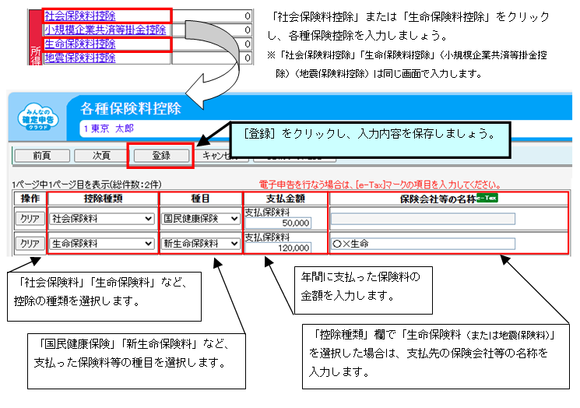This screenshot has width=580, height=408.
Task: Open the 小規模企業共済等掛金控除 link
Action: [105, 30]
